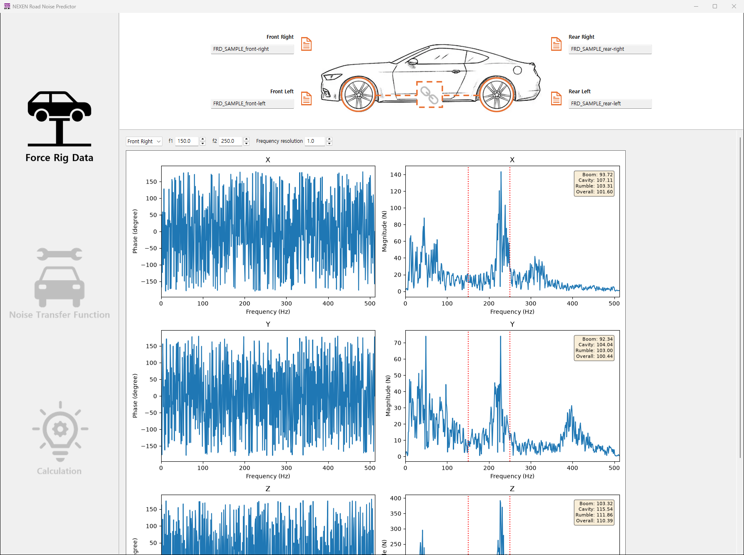Image resolution: width=744 pixels, height=555 pixels.
Task: Click the Y phase plot
Action: point(268,396)
